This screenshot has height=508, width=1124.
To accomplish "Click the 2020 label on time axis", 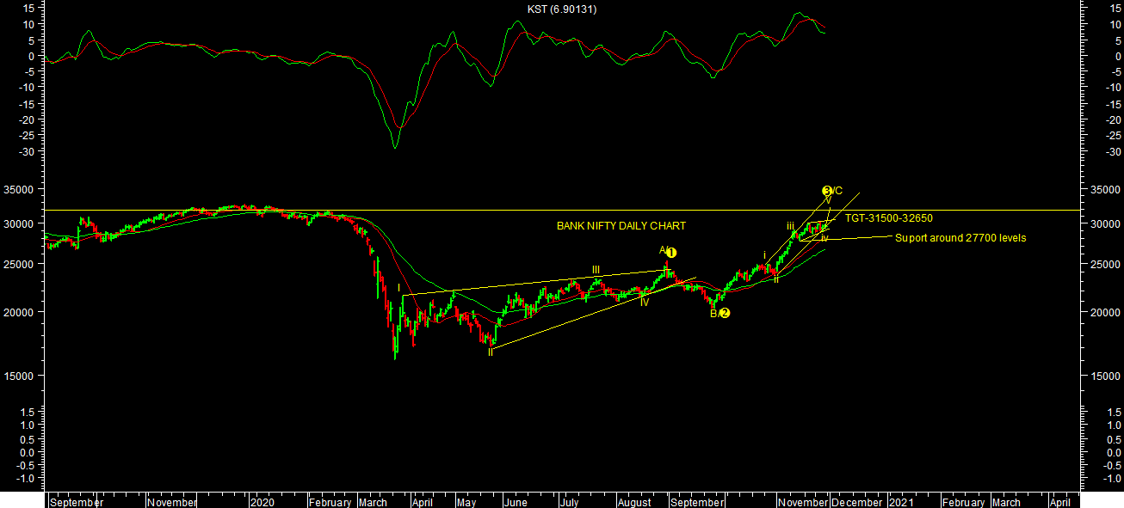I will click(262, 502).
